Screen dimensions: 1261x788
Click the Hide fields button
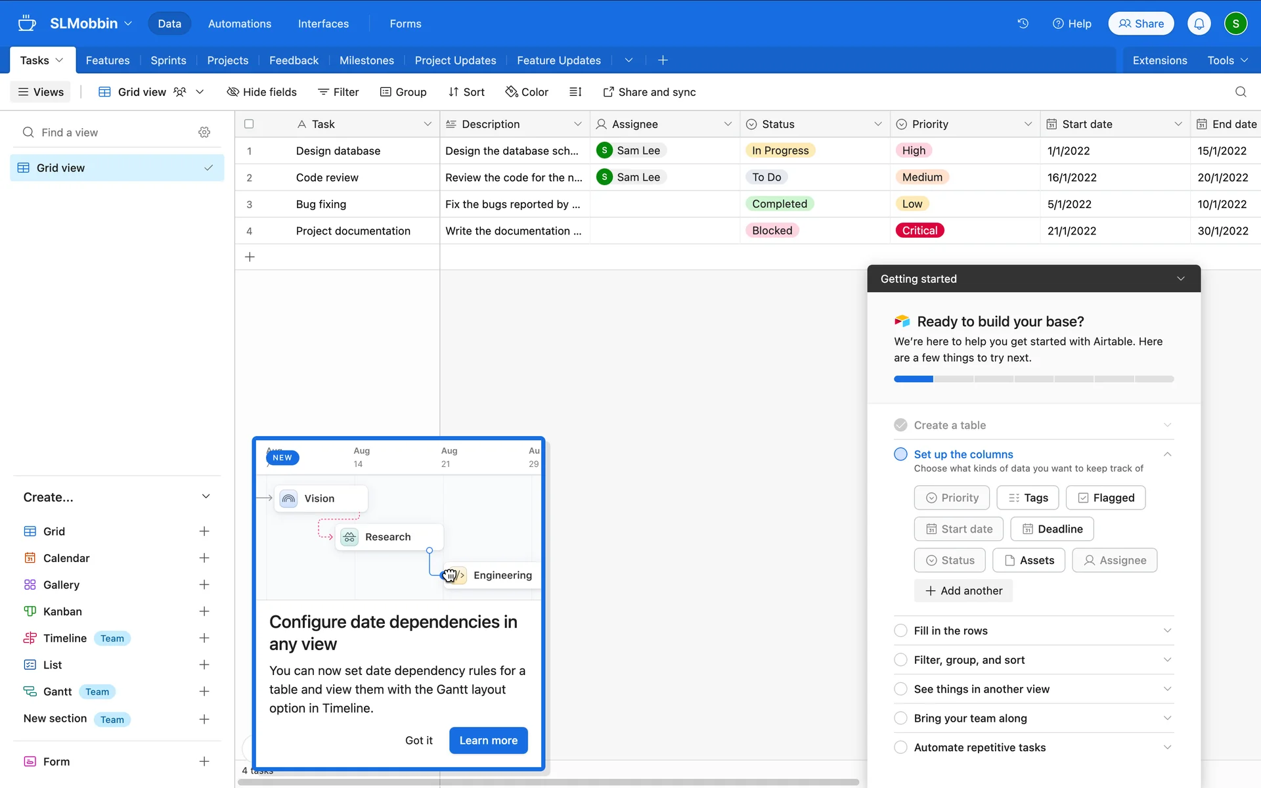coord(261,92)
